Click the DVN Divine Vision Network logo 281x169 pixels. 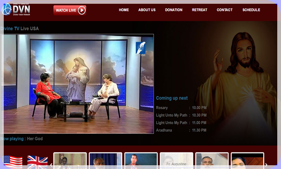coord(15,9)
